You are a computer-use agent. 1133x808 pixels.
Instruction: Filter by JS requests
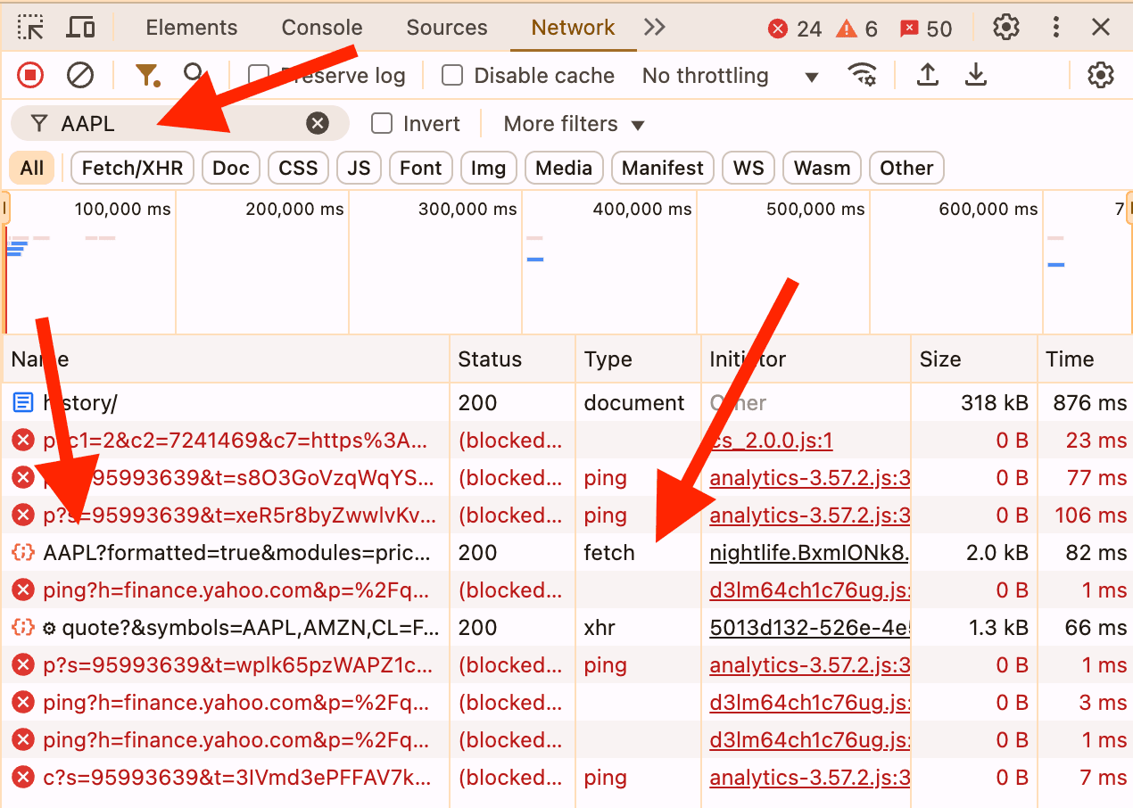[x=359, y=169]
